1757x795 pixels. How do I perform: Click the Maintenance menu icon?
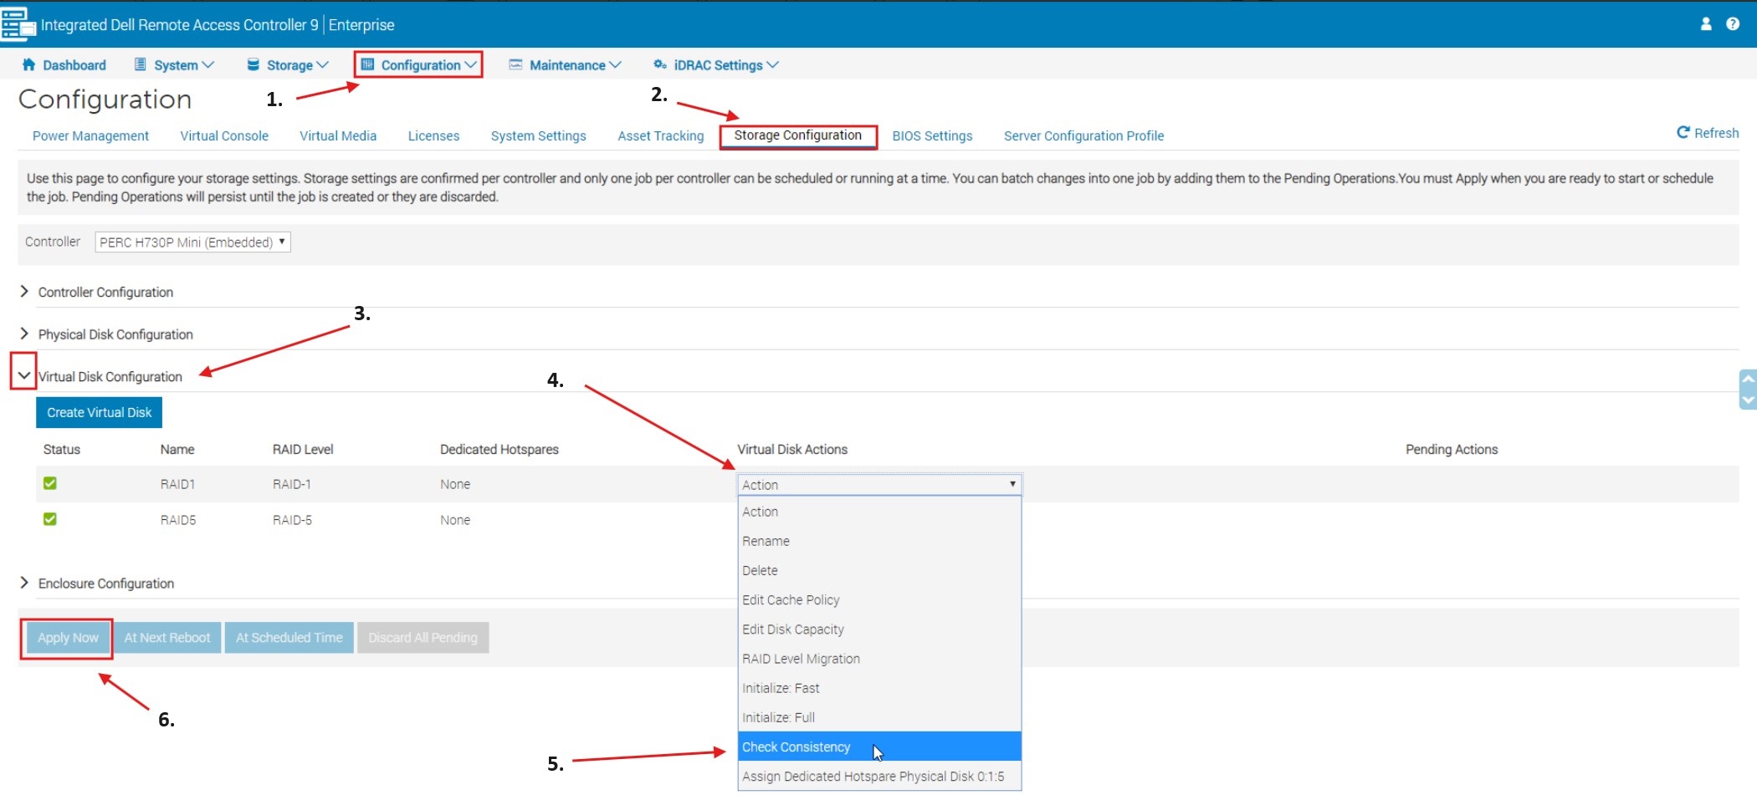[x=515, y=64]
